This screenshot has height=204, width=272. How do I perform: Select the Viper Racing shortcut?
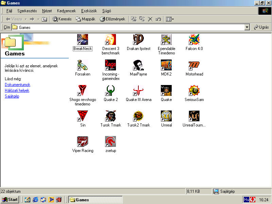click(83, 141)
